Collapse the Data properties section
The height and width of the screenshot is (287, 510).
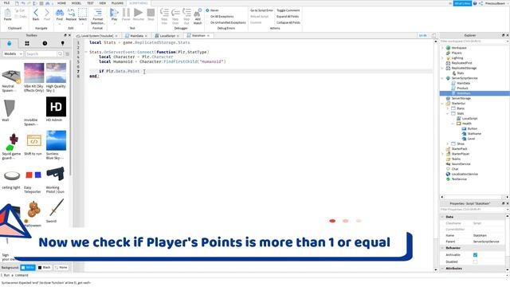pyautogui.click(x=442, y=217)
